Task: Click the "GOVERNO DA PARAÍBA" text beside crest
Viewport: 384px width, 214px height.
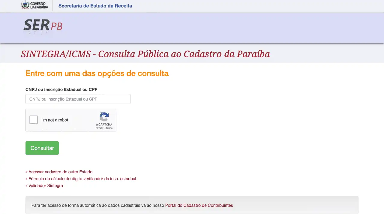Action: 39,5
